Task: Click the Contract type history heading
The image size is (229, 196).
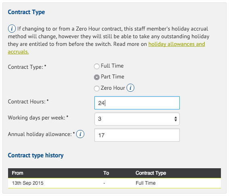Action: (35, 155)
